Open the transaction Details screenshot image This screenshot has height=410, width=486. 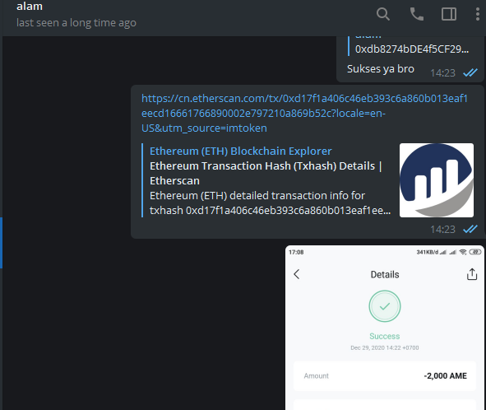pos(384,328)
